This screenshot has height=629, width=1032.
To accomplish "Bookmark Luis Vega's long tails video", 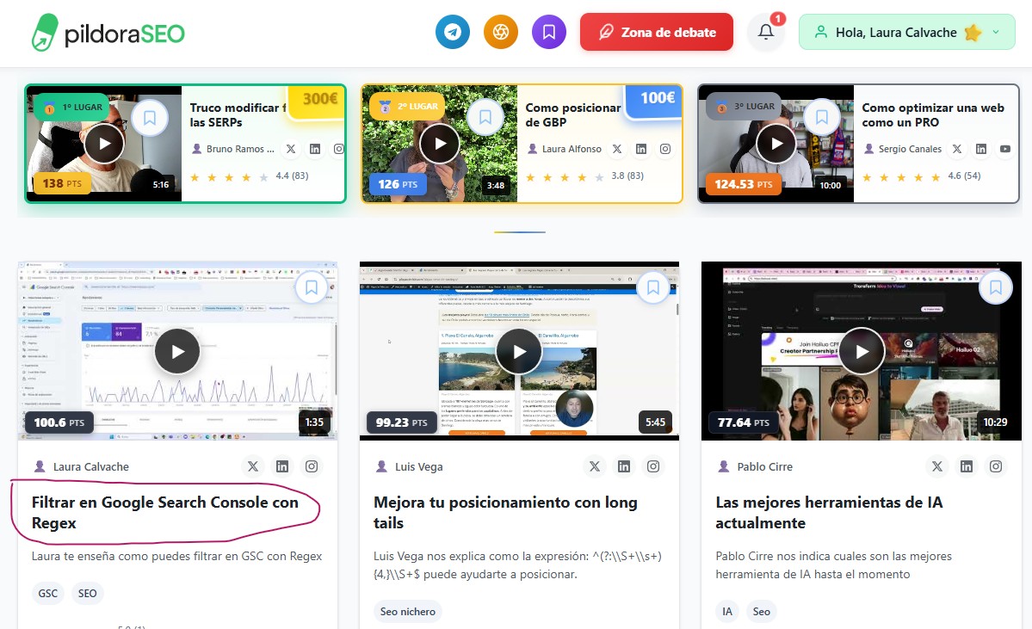I will pyautogui.click(x=653, y=287).
